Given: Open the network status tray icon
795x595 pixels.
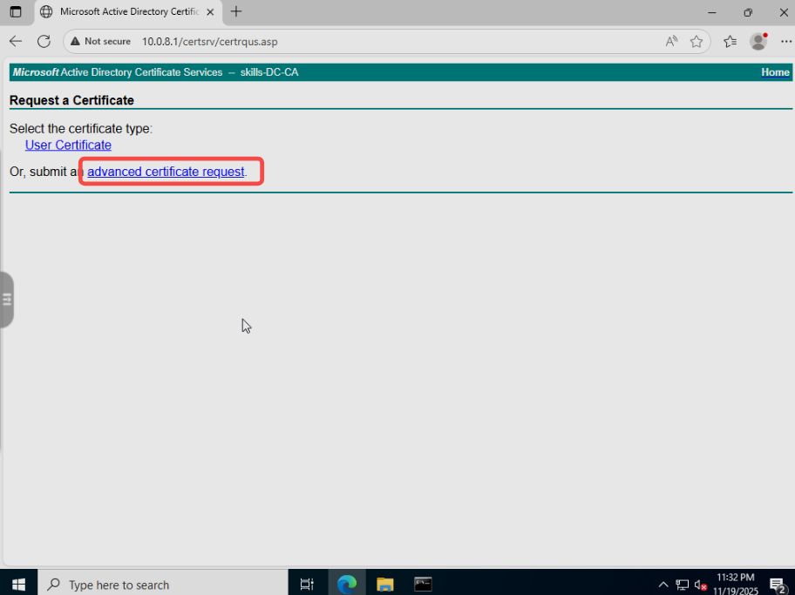Looking at the screenshot, I should point(682,585).
